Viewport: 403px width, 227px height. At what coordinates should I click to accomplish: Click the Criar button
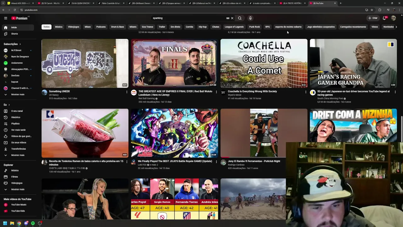coord(373,18)
